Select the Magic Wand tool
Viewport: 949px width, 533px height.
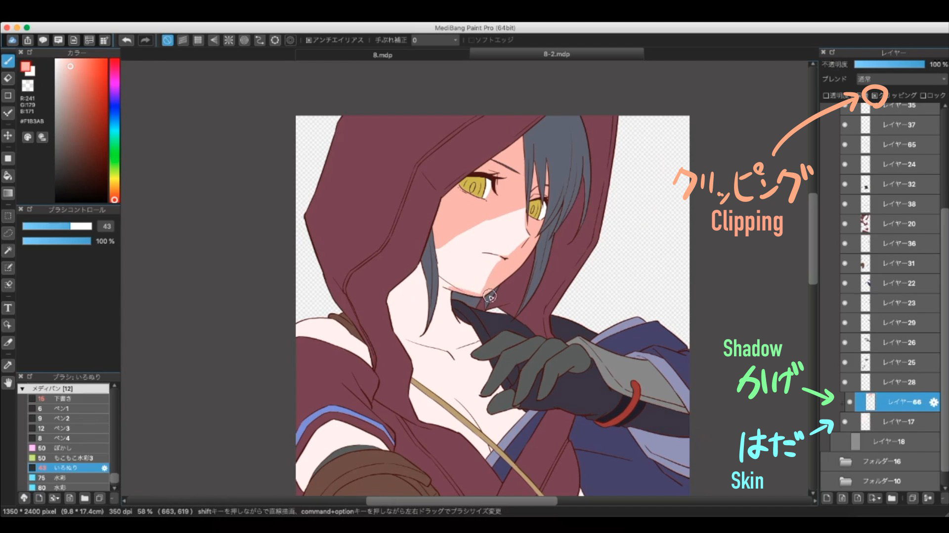8,250
